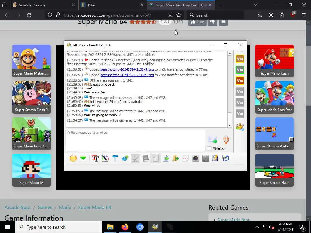Toggle the word completer Ab icon
The image size is (311, 233).
(145, 158)
